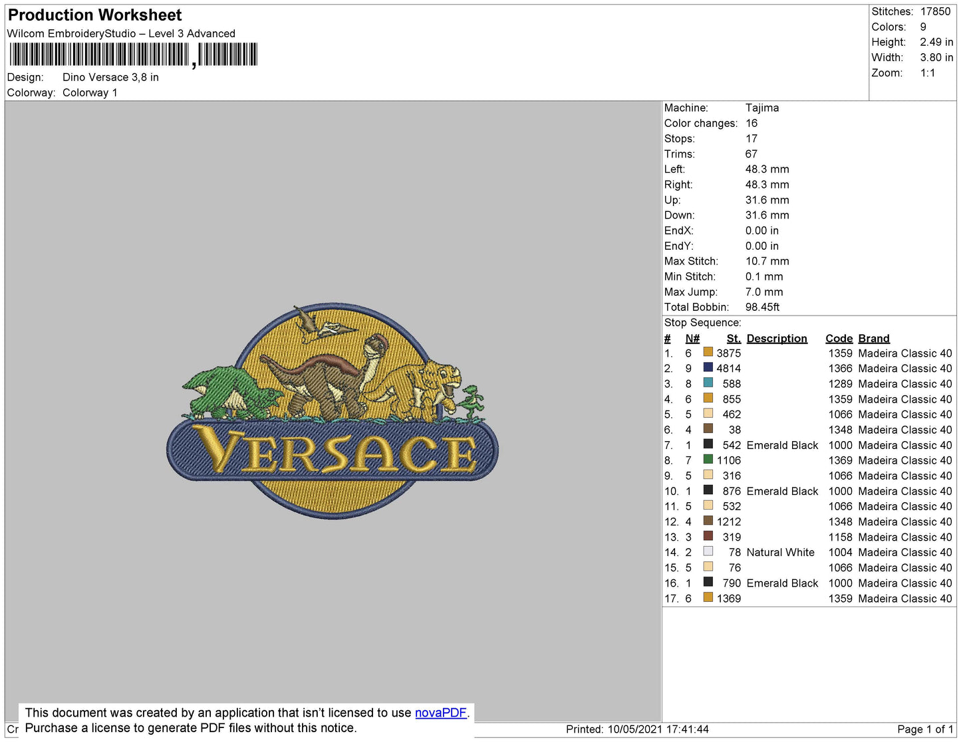Select stop 2 navy blue color swatch
This screenshot has width=961, height=742.
coord(708,367)
